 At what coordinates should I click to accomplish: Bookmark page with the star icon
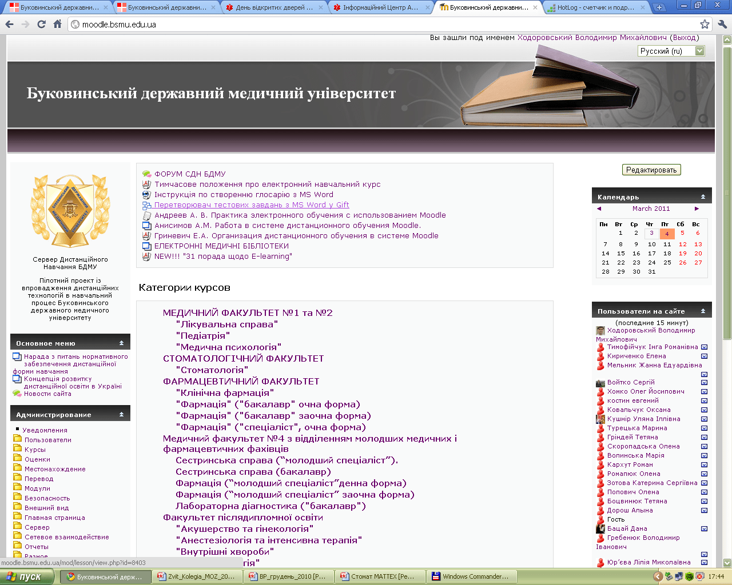[x=705, y=25]
